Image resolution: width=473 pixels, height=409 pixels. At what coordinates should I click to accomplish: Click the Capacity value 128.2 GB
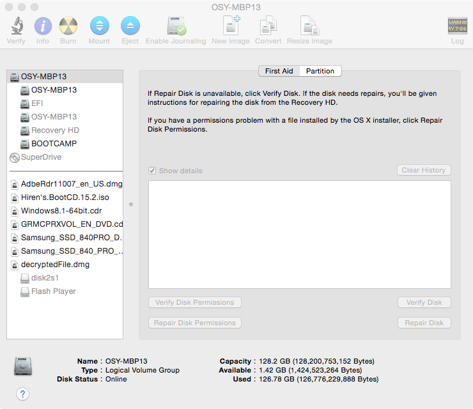tap(317, 361)
